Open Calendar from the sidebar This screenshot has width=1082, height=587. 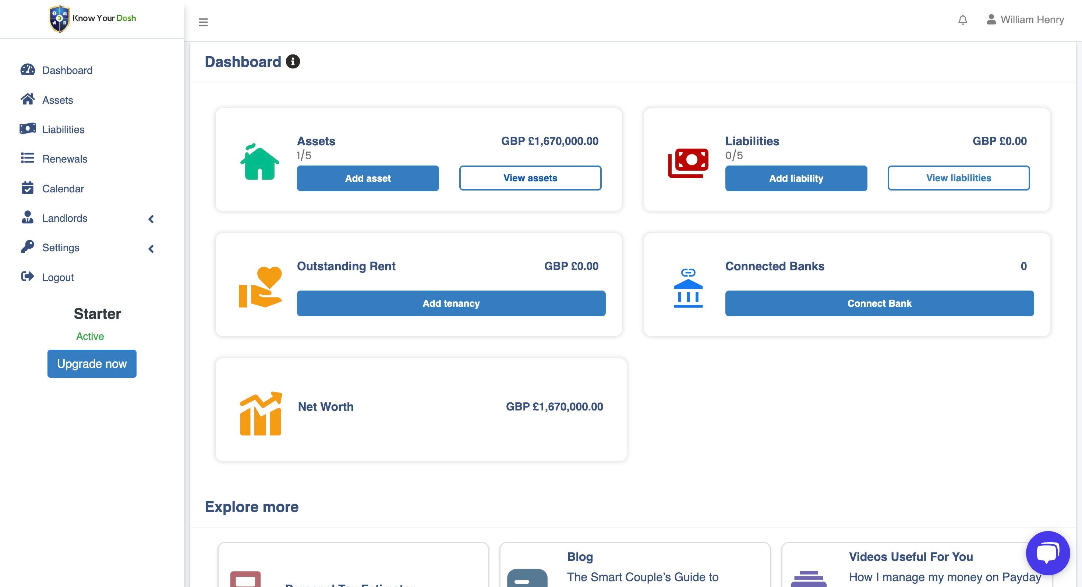pos(63,189)
